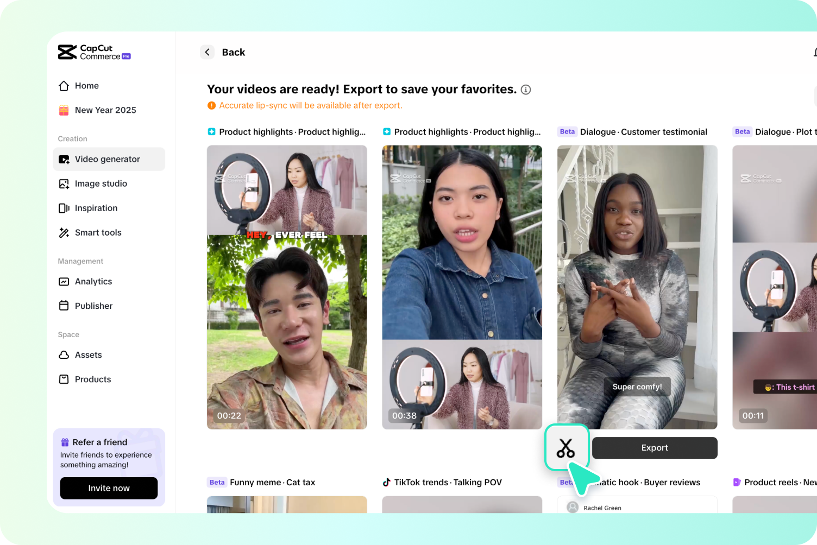This screenshot has height=545, width=817.
Task: Open the 00:11 video thumbnail
Action: [775, 287]
